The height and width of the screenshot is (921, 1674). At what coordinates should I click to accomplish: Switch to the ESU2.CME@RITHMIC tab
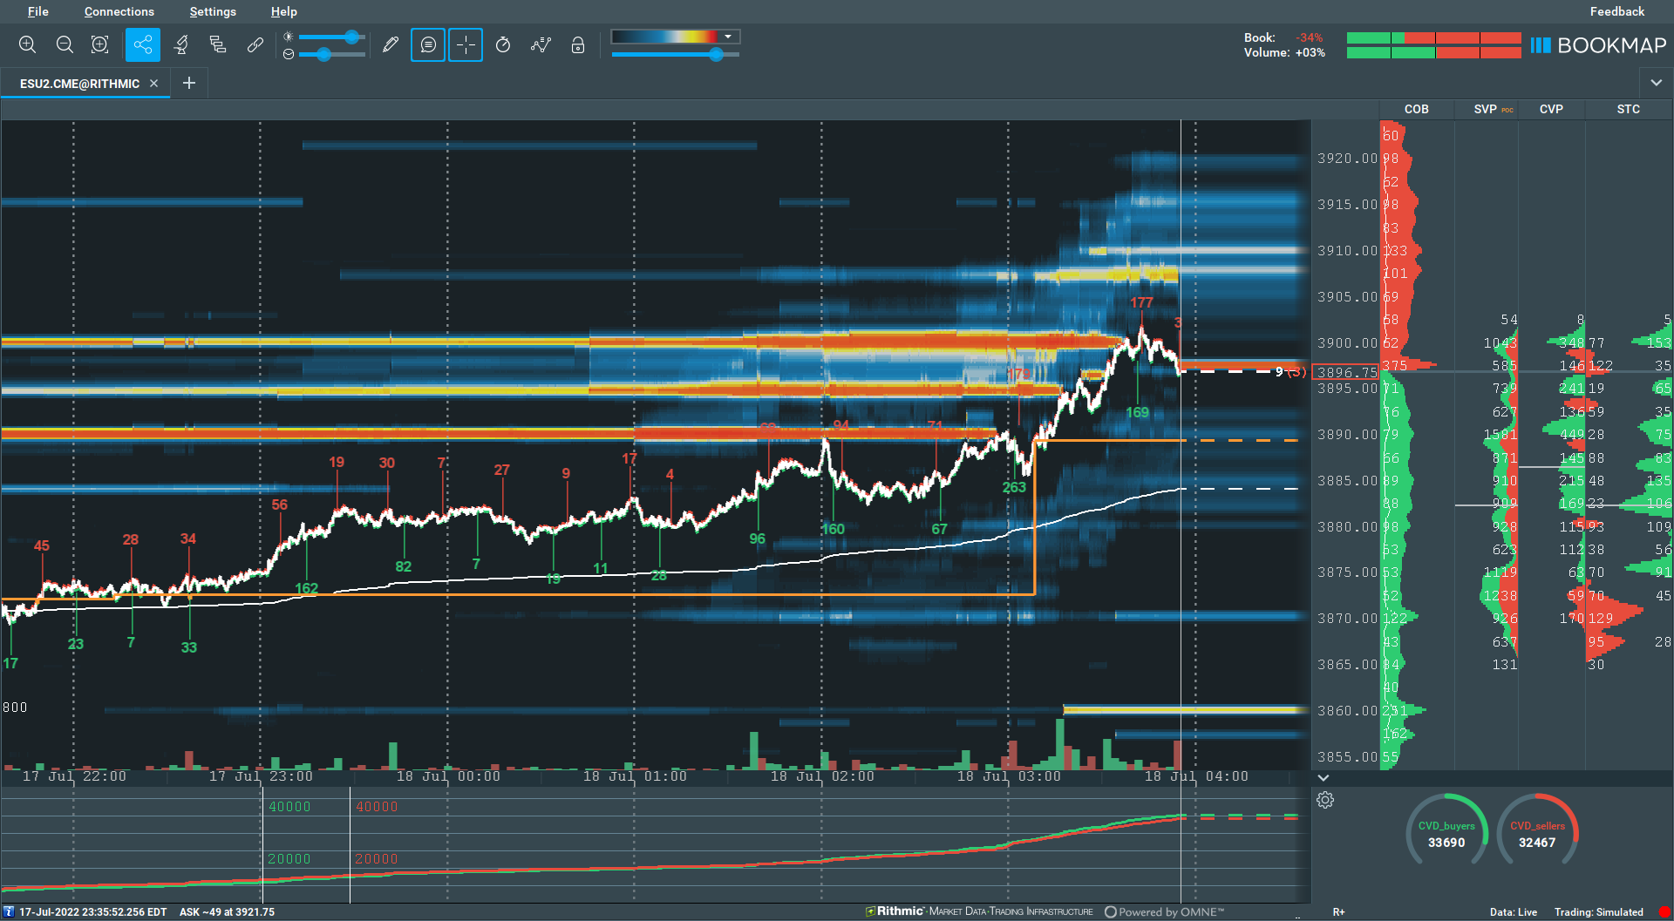click(x=79, y=84)
